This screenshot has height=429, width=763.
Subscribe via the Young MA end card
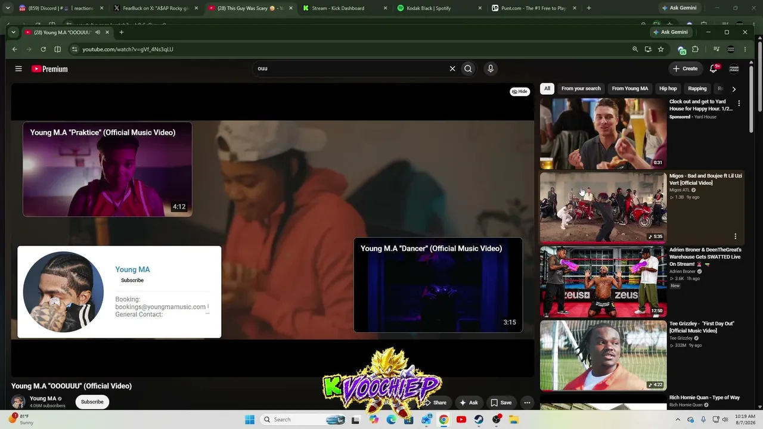(x=132, y=280)
